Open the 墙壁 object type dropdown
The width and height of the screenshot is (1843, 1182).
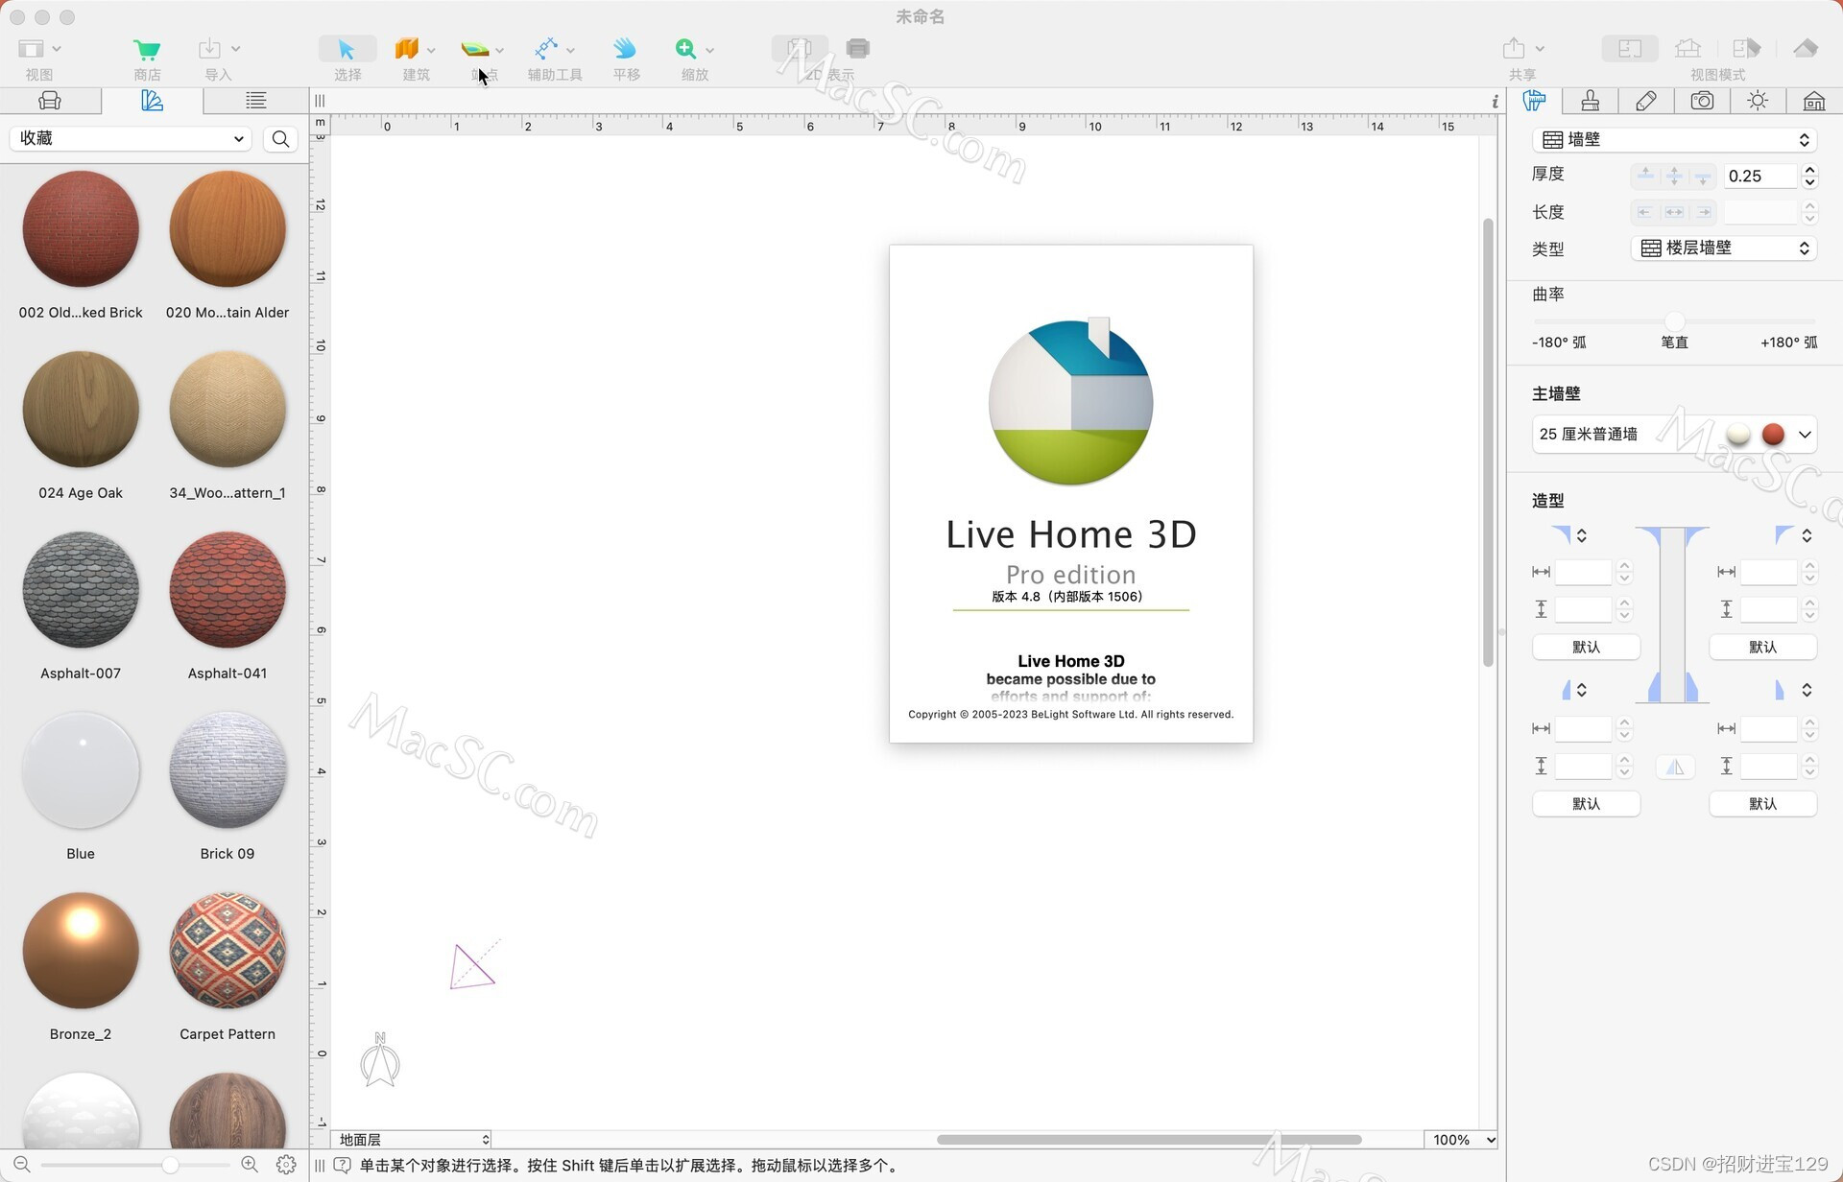click(x=1675, y=140)
